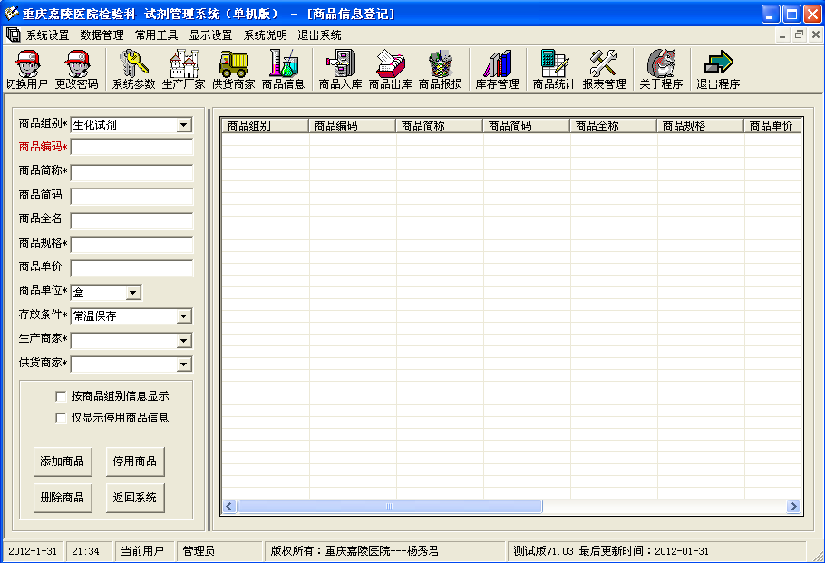825x563 pixels.
Task: Click the 停用商品 button
Action: 135,461
